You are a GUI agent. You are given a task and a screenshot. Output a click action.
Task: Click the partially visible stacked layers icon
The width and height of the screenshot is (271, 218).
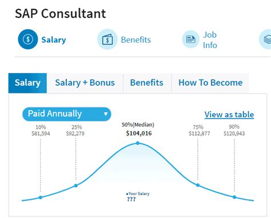[x=266, y=39]
